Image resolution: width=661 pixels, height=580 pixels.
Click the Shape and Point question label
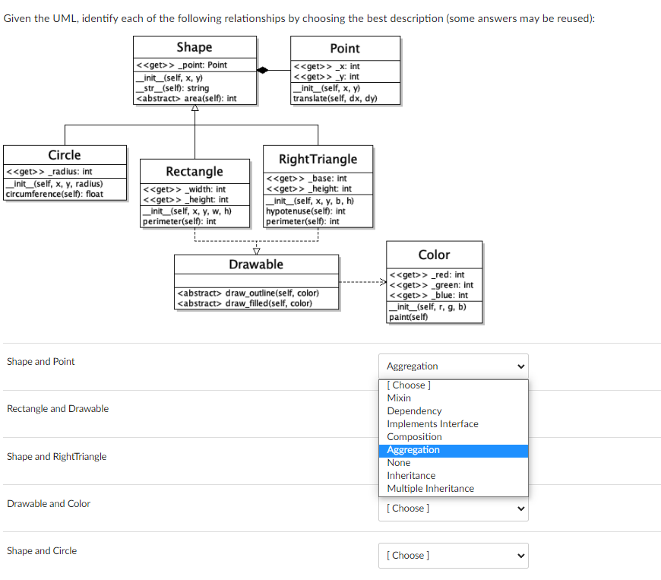(41, 361)
